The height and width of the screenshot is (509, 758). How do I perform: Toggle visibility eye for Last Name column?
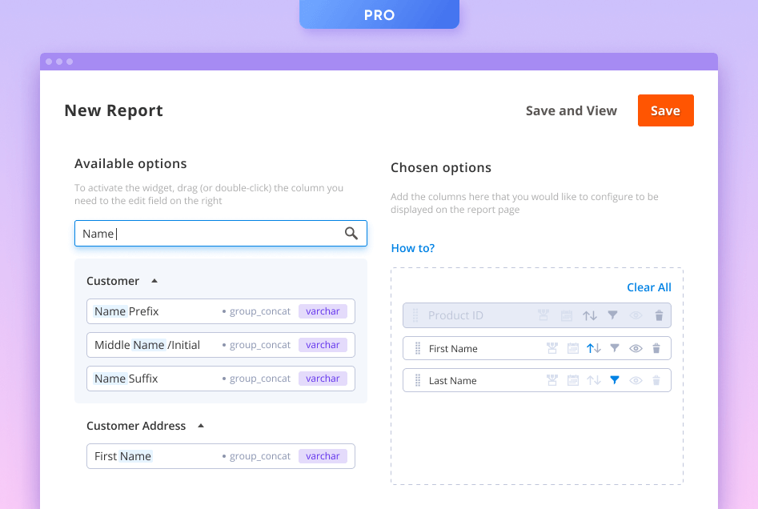point(636,380)
